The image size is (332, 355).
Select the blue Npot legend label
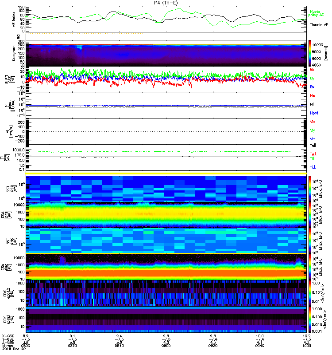click(x=314, y=113)
